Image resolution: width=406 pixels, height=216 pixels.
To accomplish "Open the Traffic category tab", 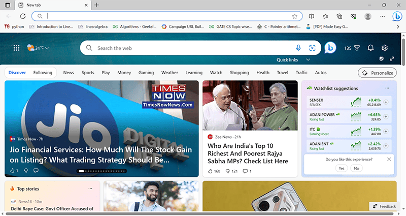I will (301, 73).
